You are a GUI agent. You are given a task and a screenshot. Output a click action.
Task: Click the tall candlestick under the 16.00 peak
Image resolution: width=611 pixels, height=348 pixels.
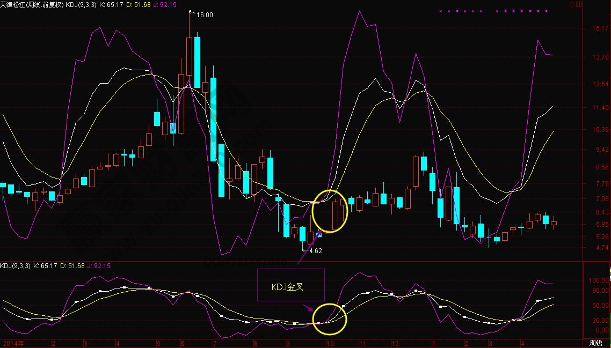click(x=190, y=59)
